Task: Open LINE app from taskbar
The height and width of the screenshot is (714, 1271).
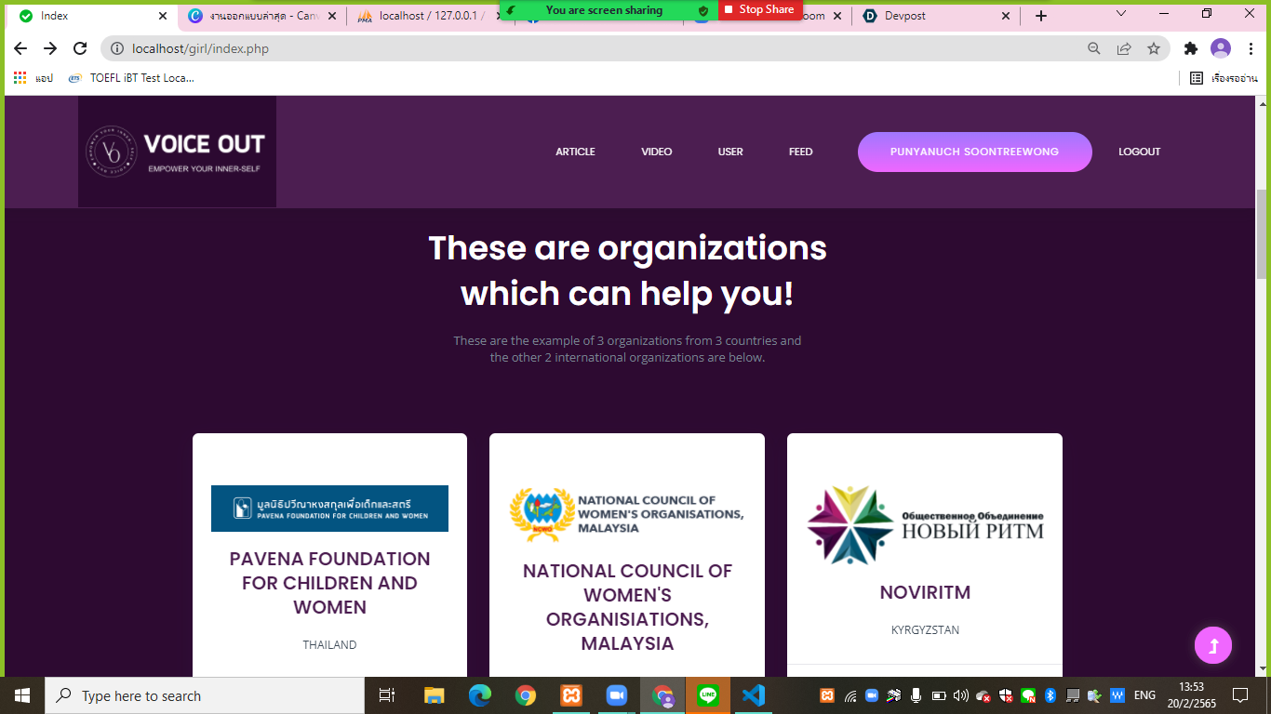Action: 708,695
